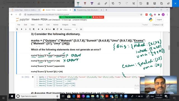Select the ballpoint pen tool in Snip toolbar

click(x=78, y=3)
